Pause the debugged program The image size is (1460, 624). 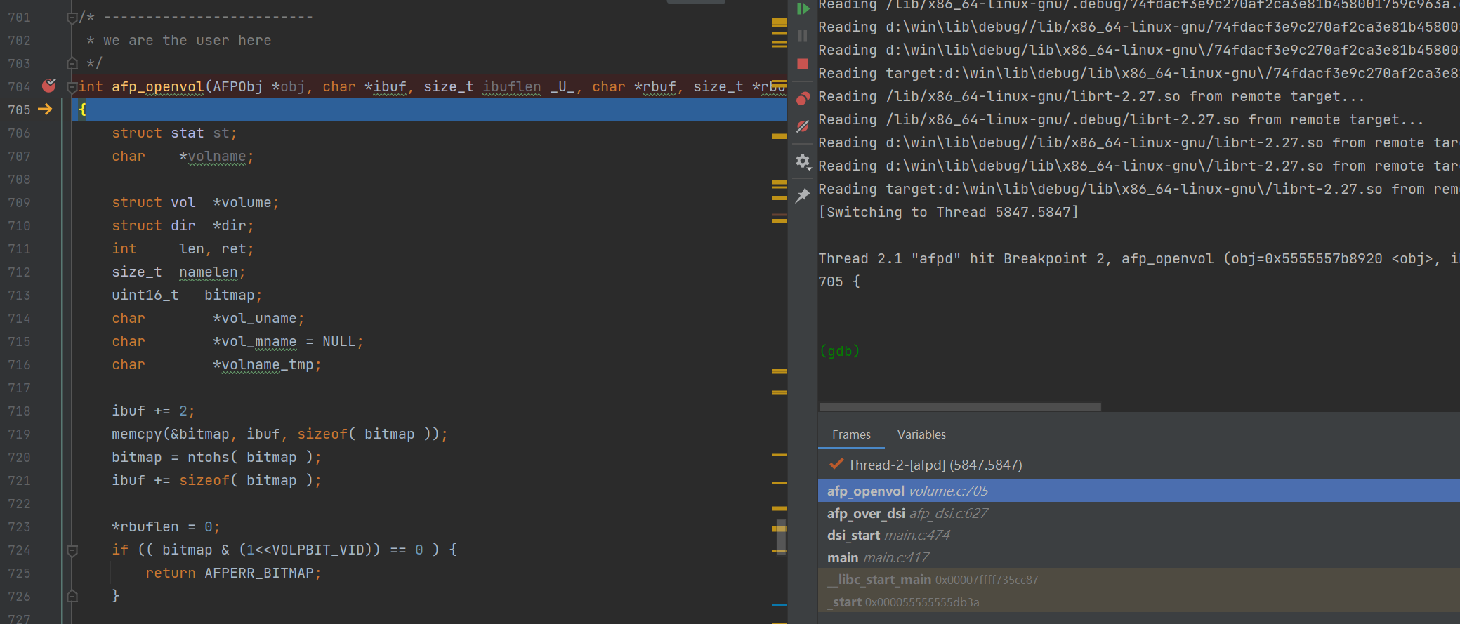pos(803,36)
